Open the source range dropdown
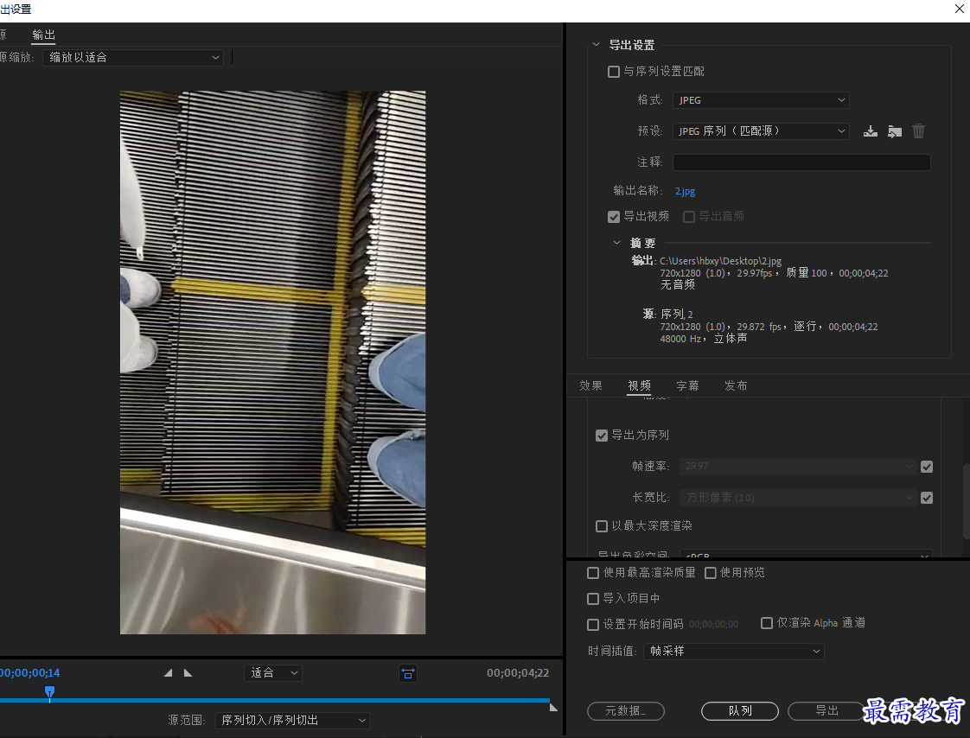 coord(292,720)
